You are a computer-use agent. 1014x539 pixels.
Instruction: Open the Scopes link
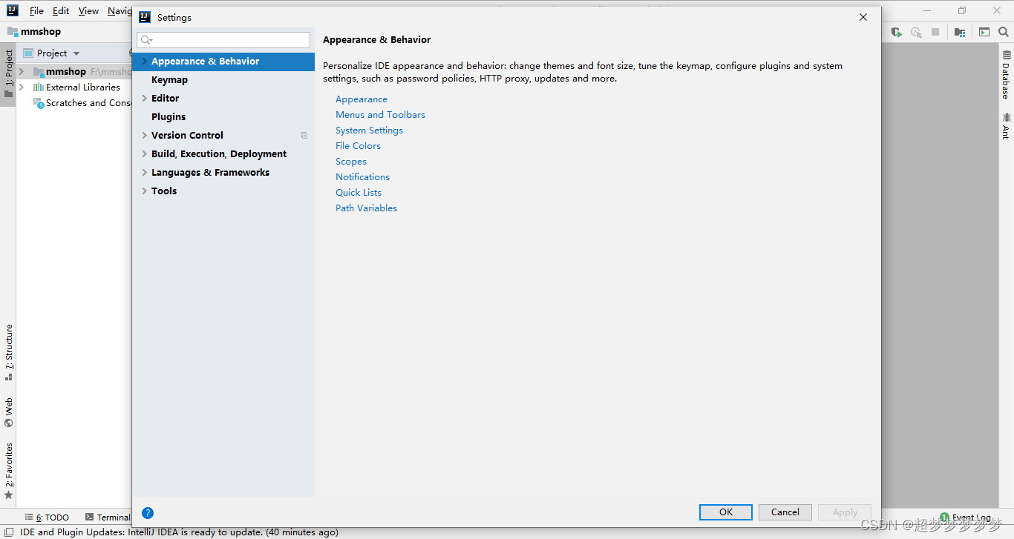tap(351, 161)
